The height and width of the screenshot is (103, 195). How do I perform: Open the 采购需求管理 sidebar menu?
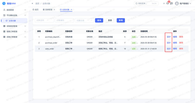[14, 26]
